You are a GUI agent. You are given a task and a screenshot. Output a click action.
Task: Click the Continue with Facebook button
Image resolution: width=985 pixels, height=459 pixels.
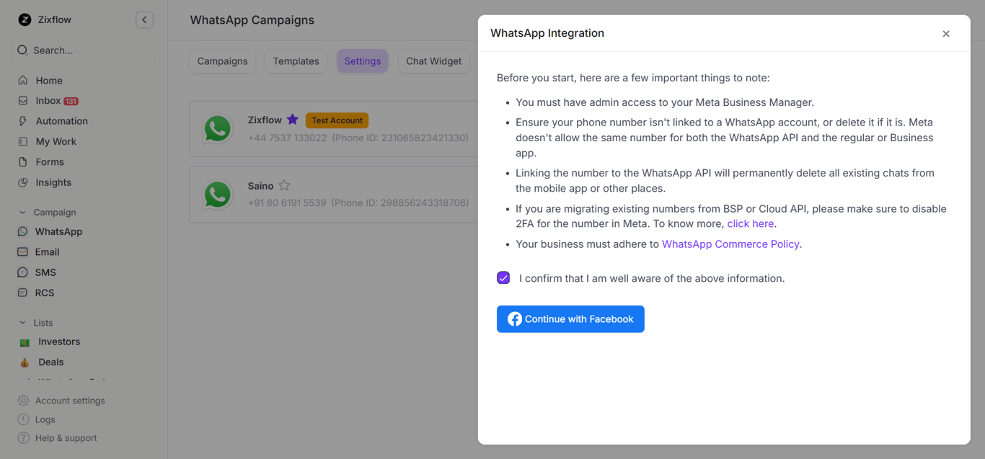(570, 318)
